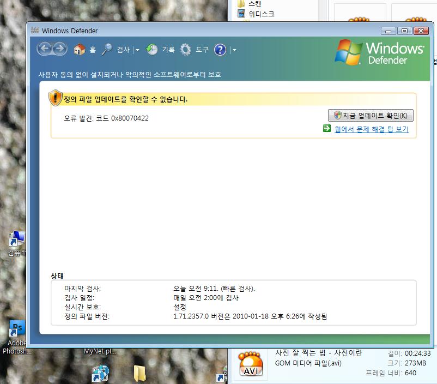This screenshot has height=384, width=437.
Task: Open the yellow folder on desktop
Action: [139, 374]
